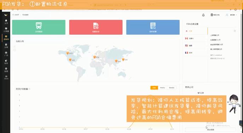The image size is (243, 133).
Task: Switch chart to Monthly view
Action: pos(172,88)
